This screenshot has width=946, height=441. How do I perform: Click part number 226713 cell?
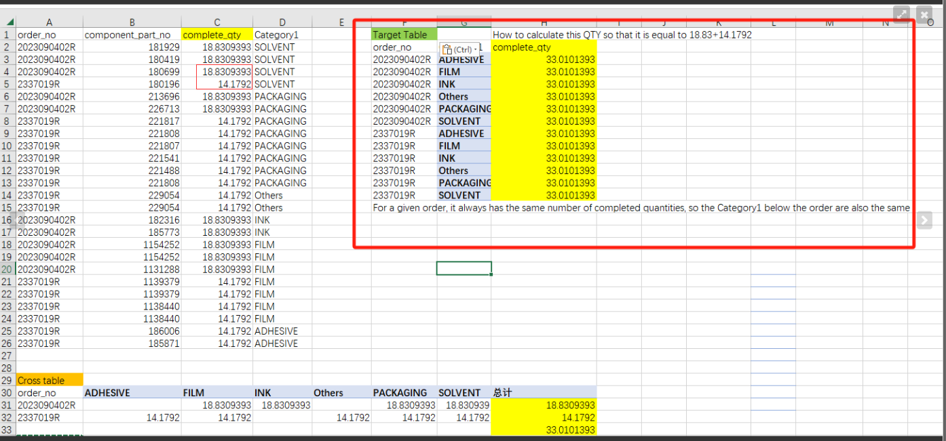(x=132, y=109)
